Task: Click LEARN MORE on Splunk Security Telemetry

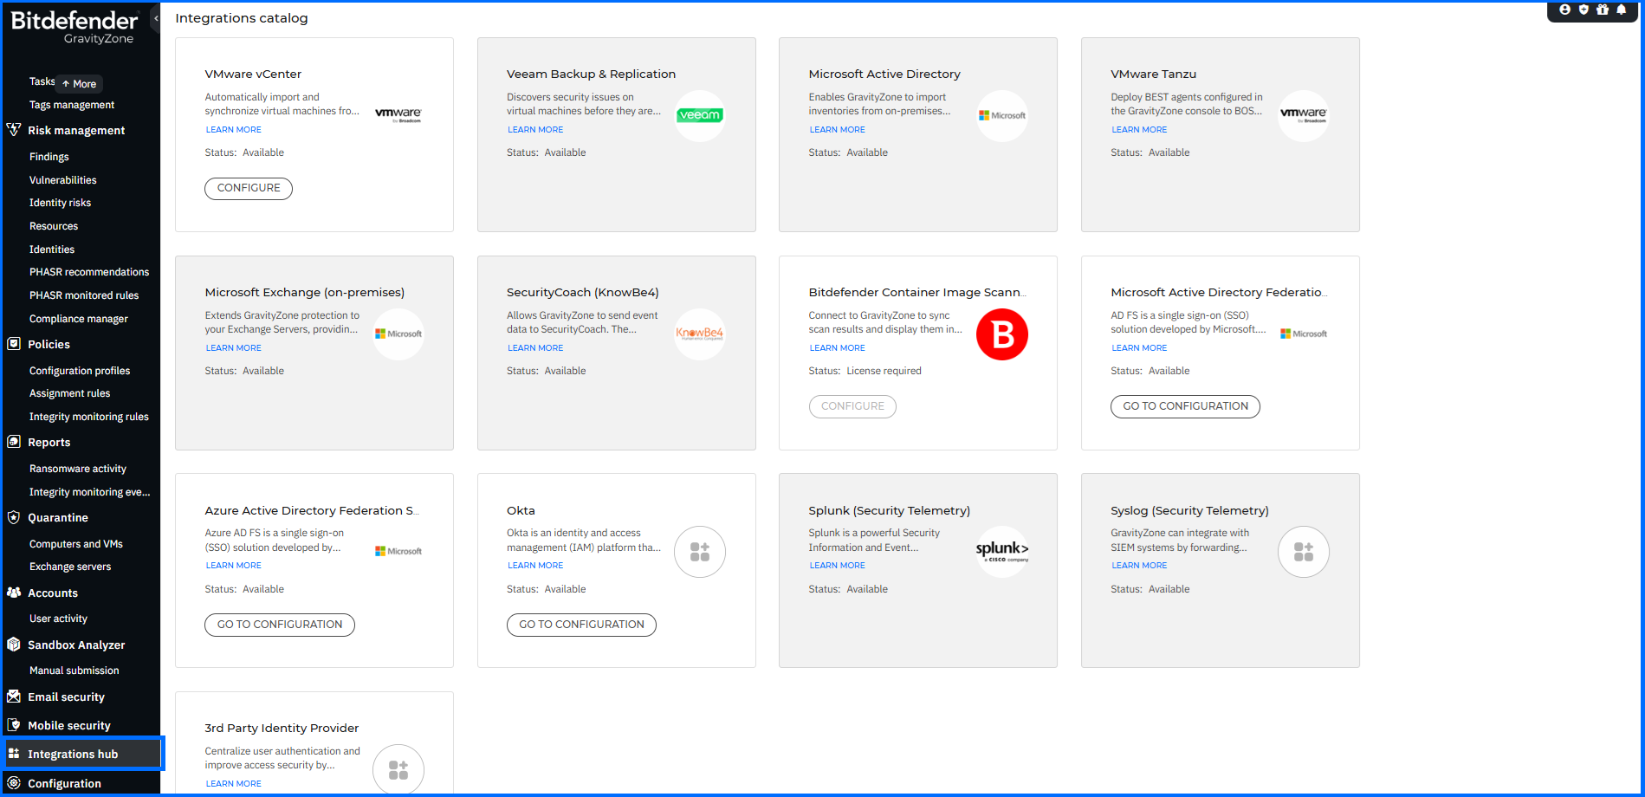Action: (837, 565)
